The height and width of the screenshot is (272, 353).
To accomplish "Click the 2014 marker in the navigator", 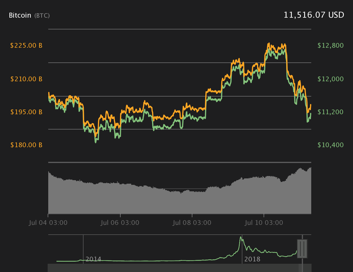I will tap(93, 259).
